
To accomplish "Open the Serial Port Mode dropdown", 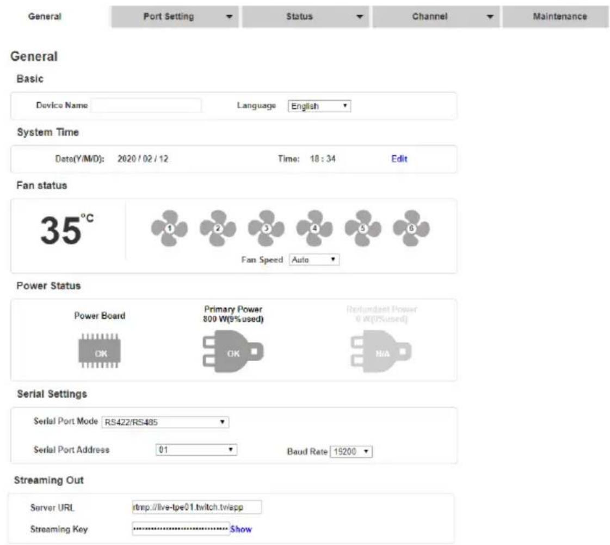I will click(165, 422).
